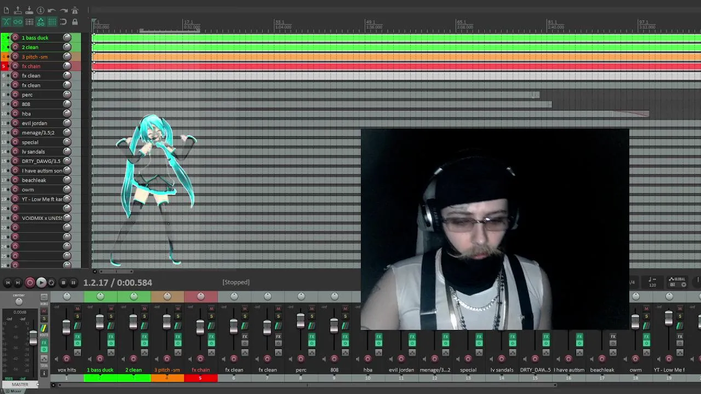The width and height of the screenshot is (701, 394).
Task: Toggle the auto-crossfade toolbar icon
Action: pos(6,22)
